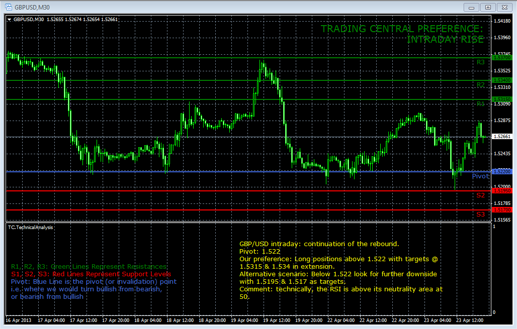Click the 19 Apr 12:00 time axis label

[x=276, y=320]
